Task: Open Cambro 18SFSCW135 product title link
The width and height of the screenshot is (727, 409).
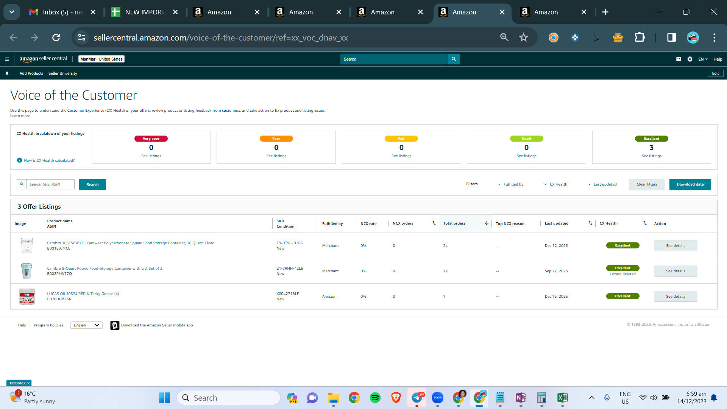Action: 130,243
